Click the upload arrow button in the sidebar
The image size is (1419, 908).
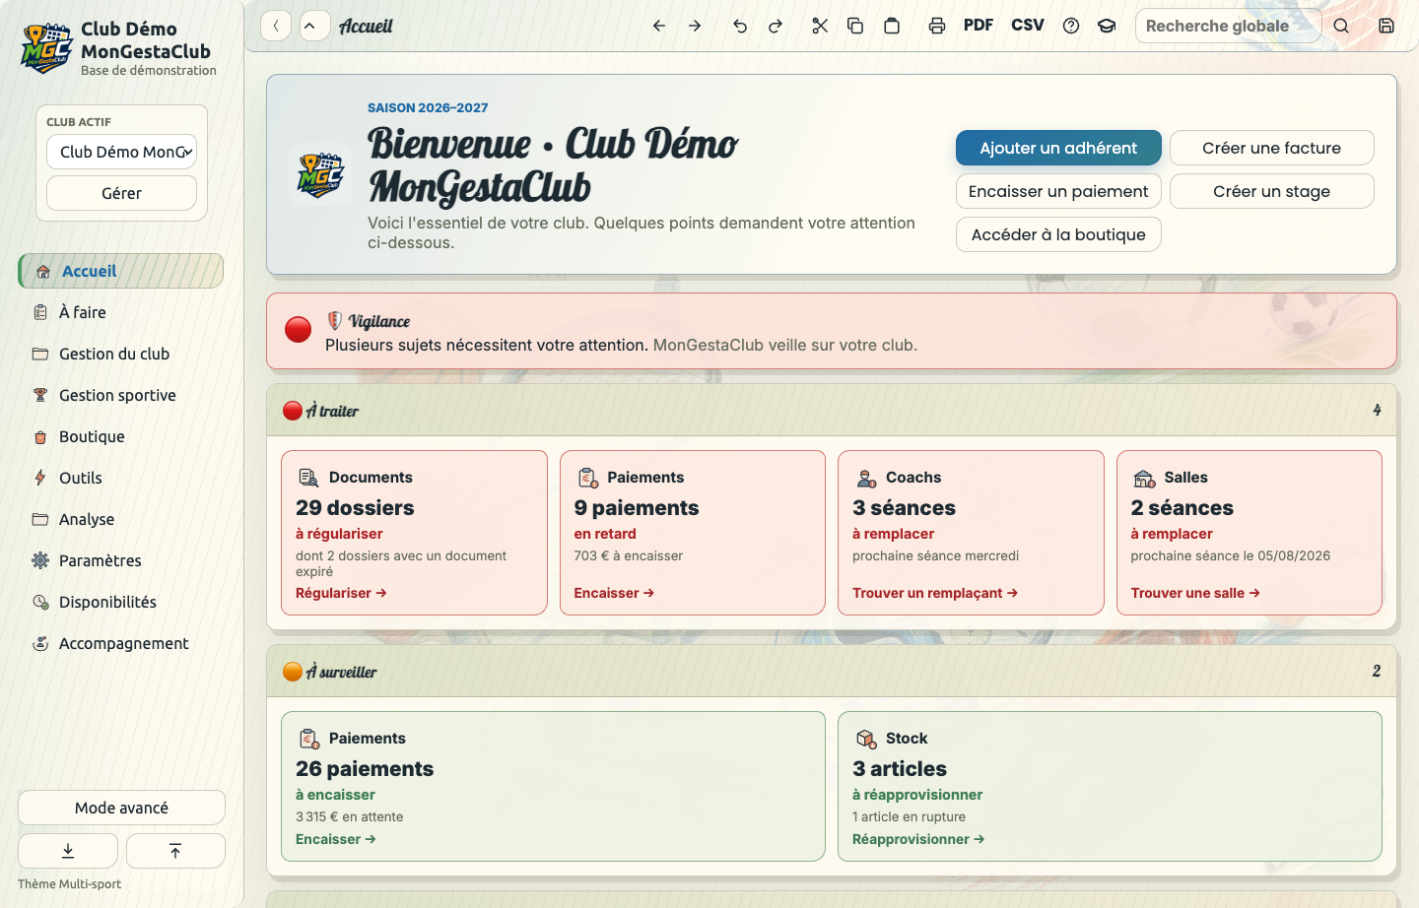pos(175,851)
